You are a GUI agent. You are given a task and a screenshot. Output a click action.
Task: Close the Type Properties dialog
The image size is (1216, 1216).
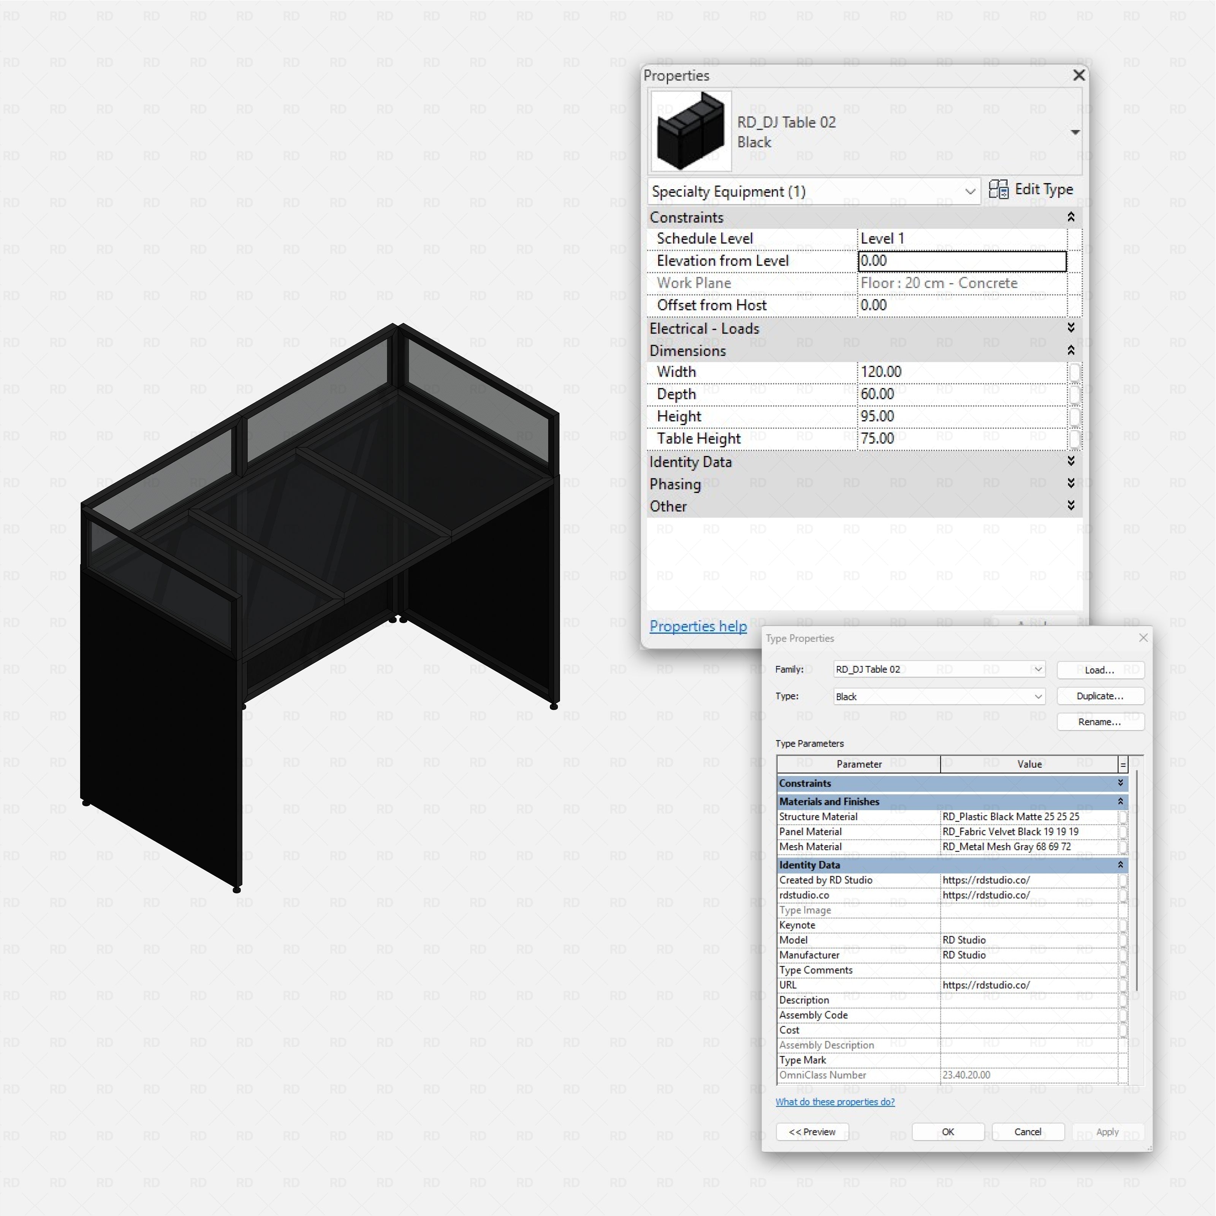[x=1143, y=638]
